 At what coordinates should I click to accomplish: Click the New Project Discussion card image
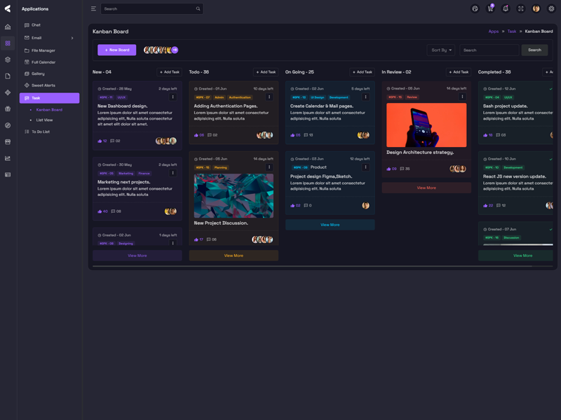pyautogui.click(x=234, y=196)
